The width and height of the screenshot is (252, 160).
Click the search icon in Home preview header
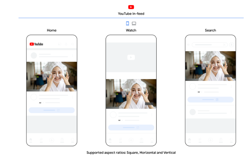click(x=72, y=44)
